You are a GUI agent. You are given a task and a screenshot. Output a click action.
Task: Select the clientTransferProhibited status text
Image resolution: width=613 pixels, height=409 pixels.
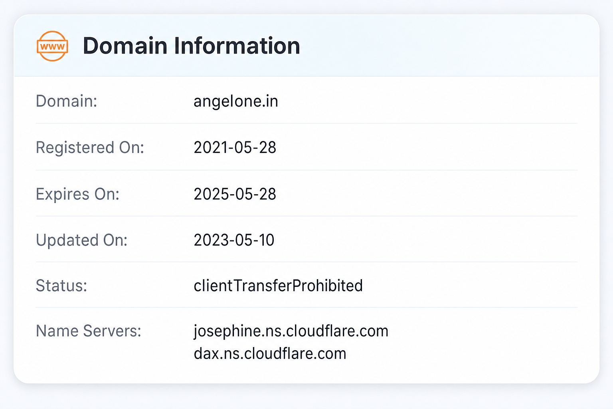[x=278, y=286]
